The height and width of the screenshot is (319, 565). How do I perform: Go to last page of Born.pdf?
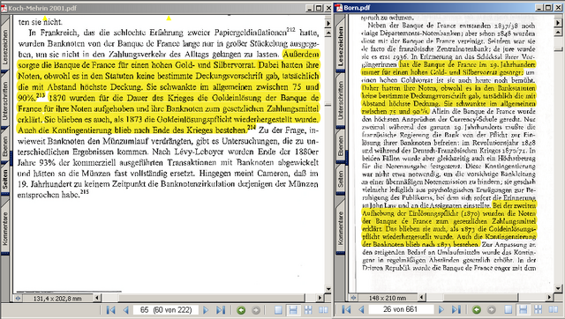456,309
